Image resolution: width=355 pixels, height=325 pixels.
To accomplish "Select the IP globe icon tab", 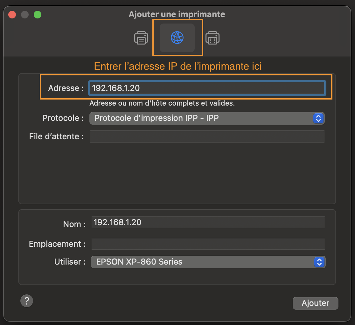I will (177, 38).
